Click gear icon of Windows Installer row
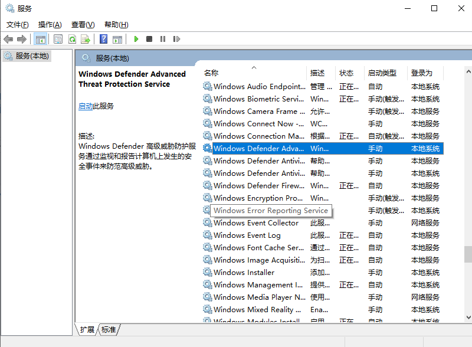 click(208, 272)
